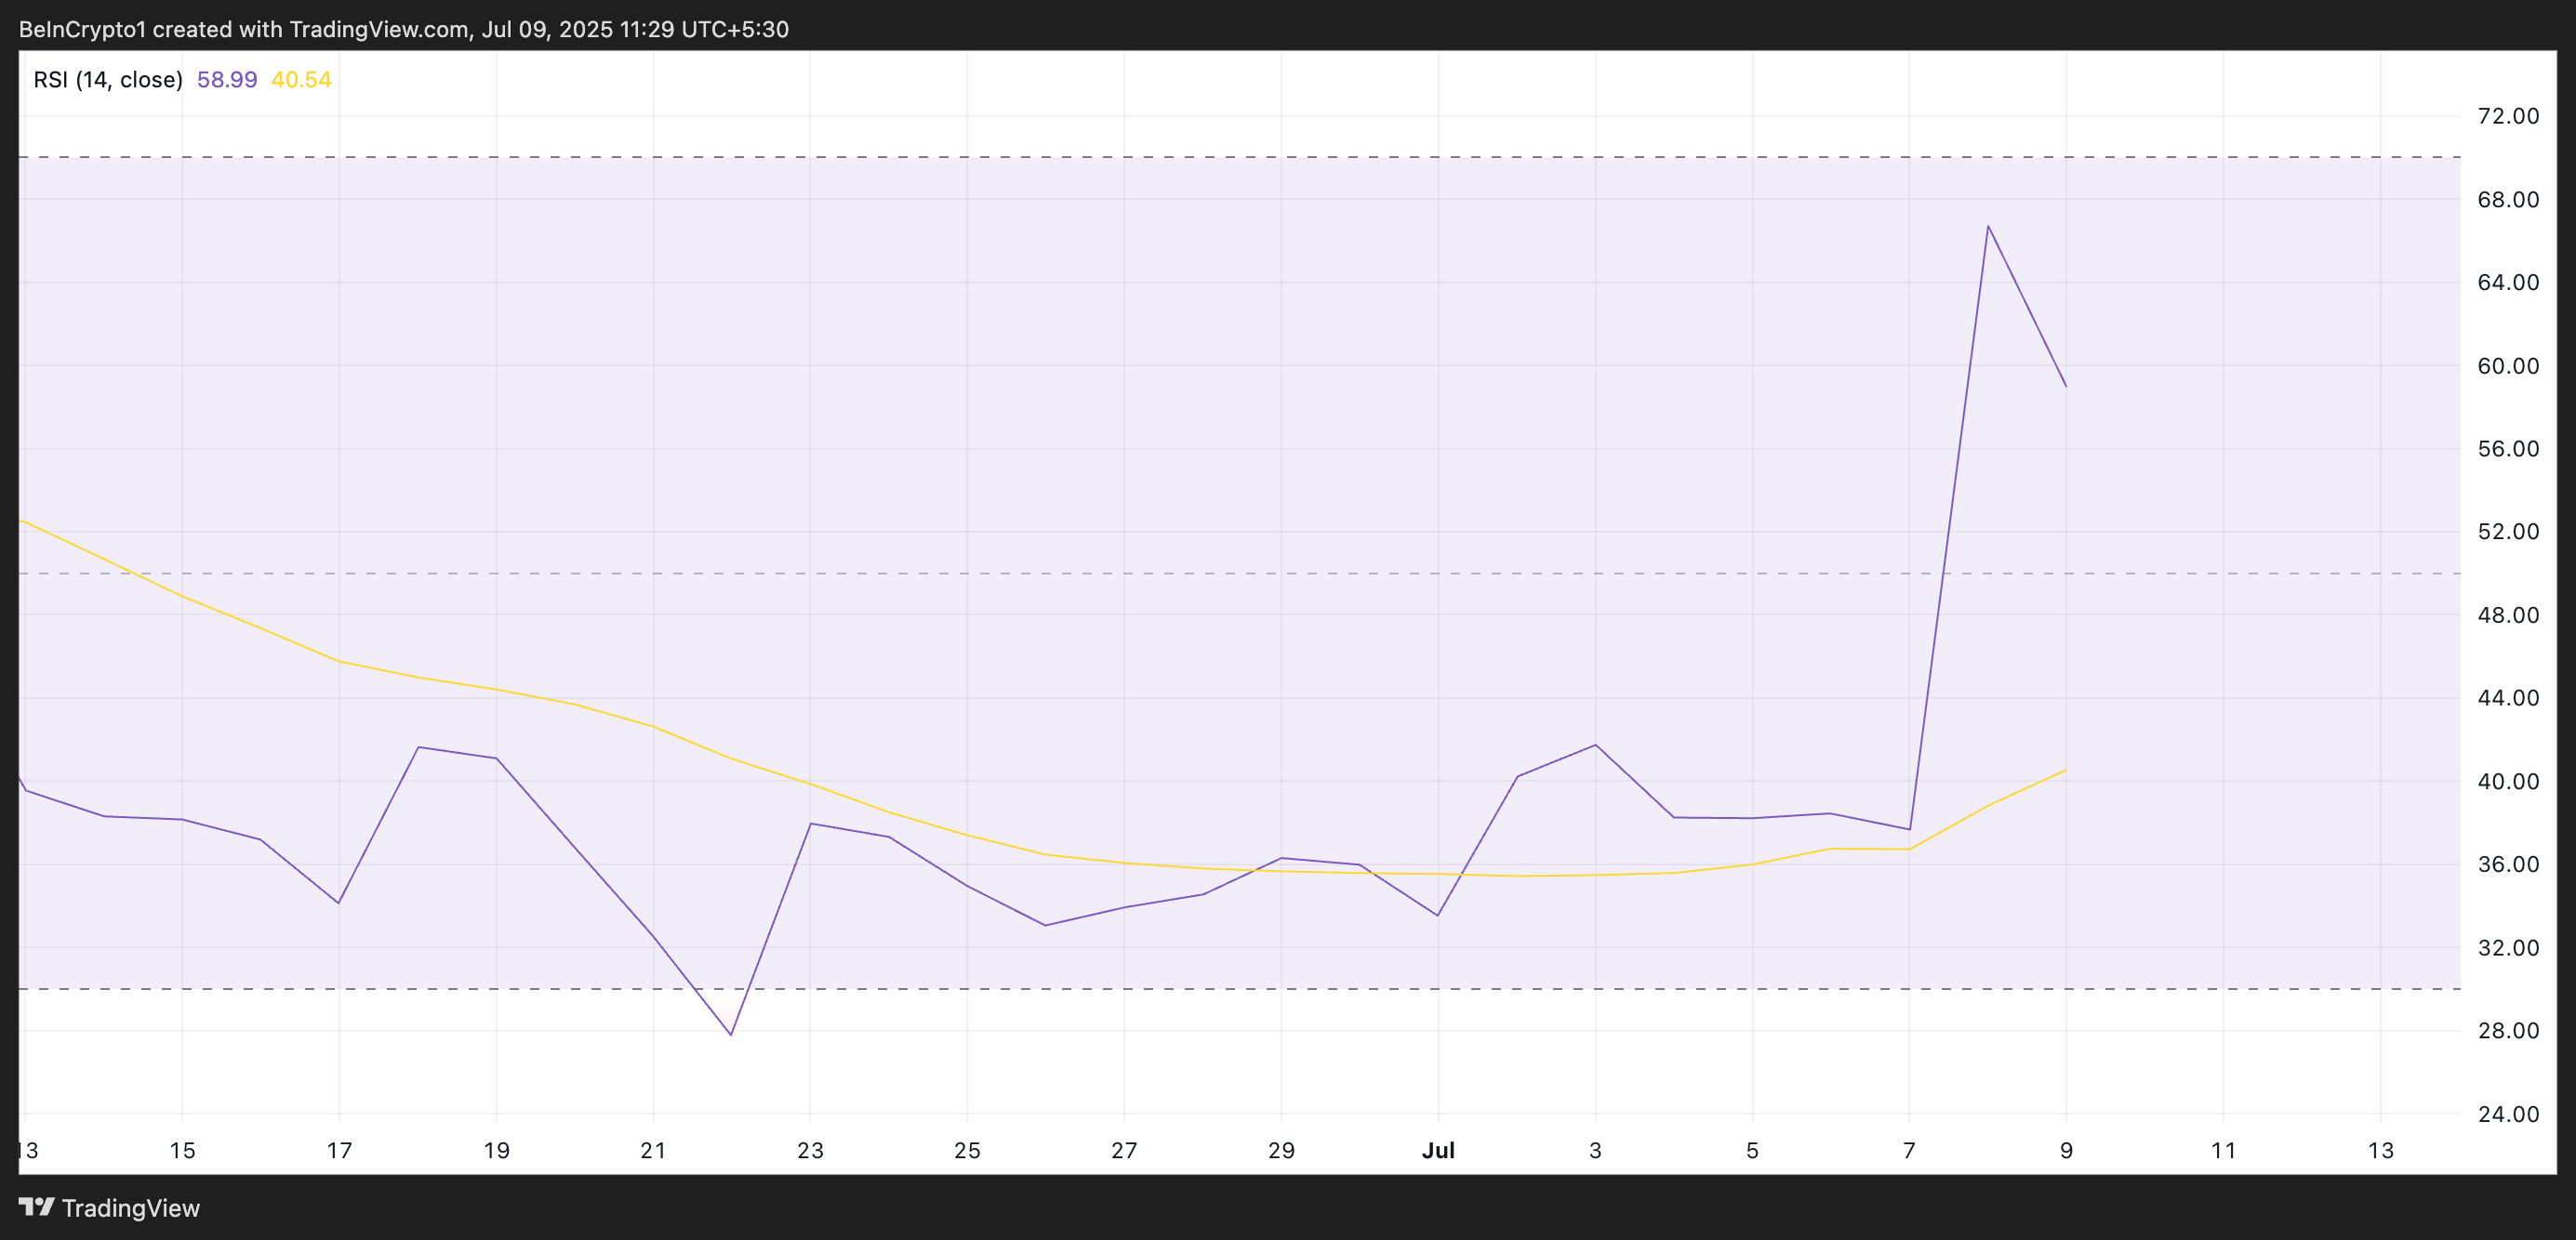Click the Jul month marker on time axis
Screen dimensions: 2576x1240
[x=1438, y=1150]
